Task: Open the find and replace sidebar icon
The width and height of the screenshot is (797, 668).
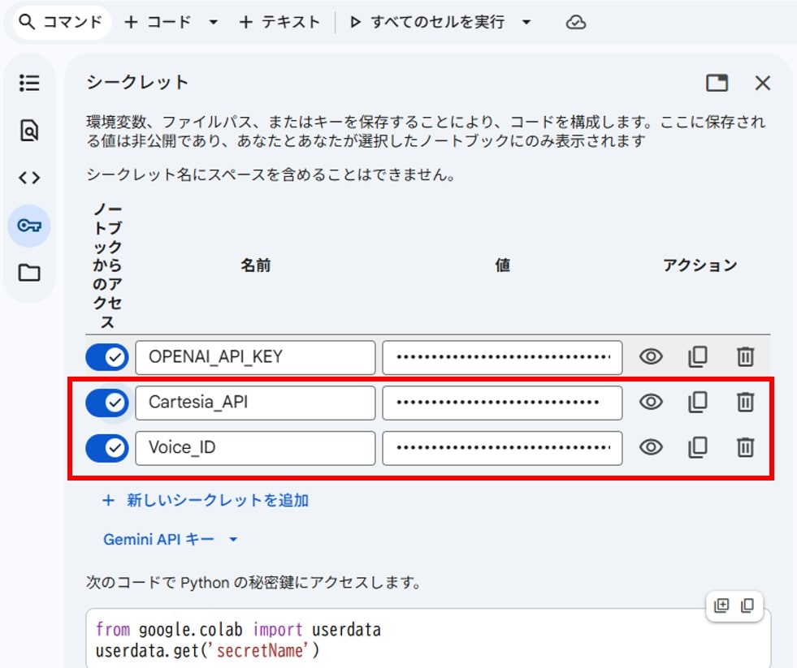Action: tap(29, 130)
